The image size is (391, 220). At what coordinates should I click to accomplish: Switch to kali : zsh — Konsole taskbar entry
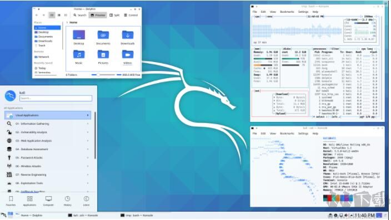(x=83, y=215)
